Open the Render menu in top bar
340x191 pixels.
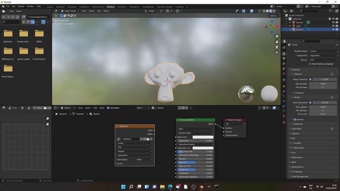[x=21, y=6]
